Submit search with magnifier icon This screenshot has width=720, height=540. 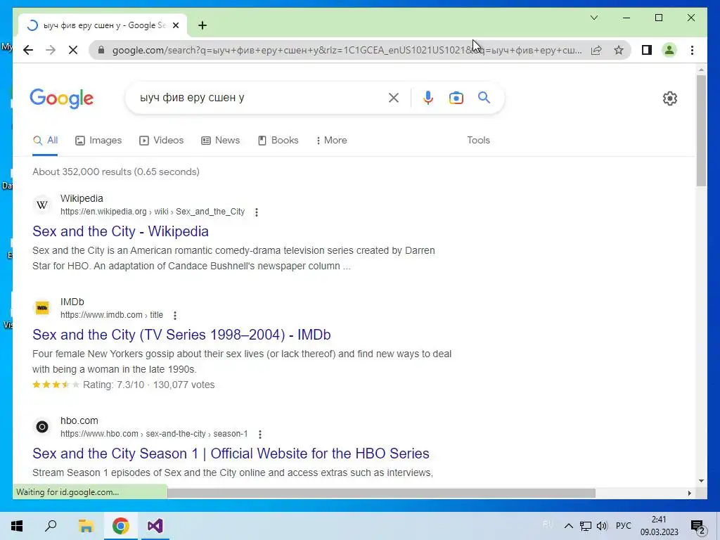(484, 97)
